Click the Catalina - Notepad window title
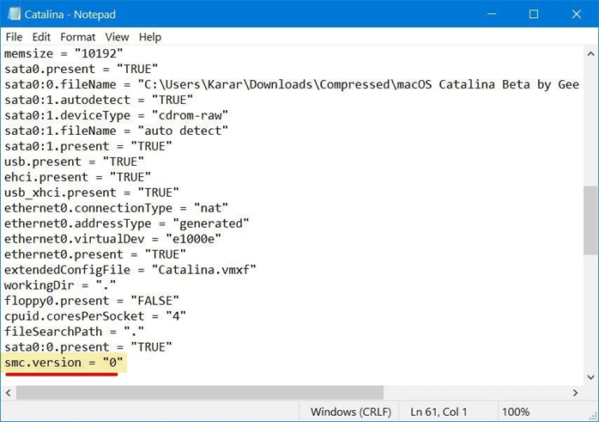Screen dimensions: 599x422 (70, 15)
